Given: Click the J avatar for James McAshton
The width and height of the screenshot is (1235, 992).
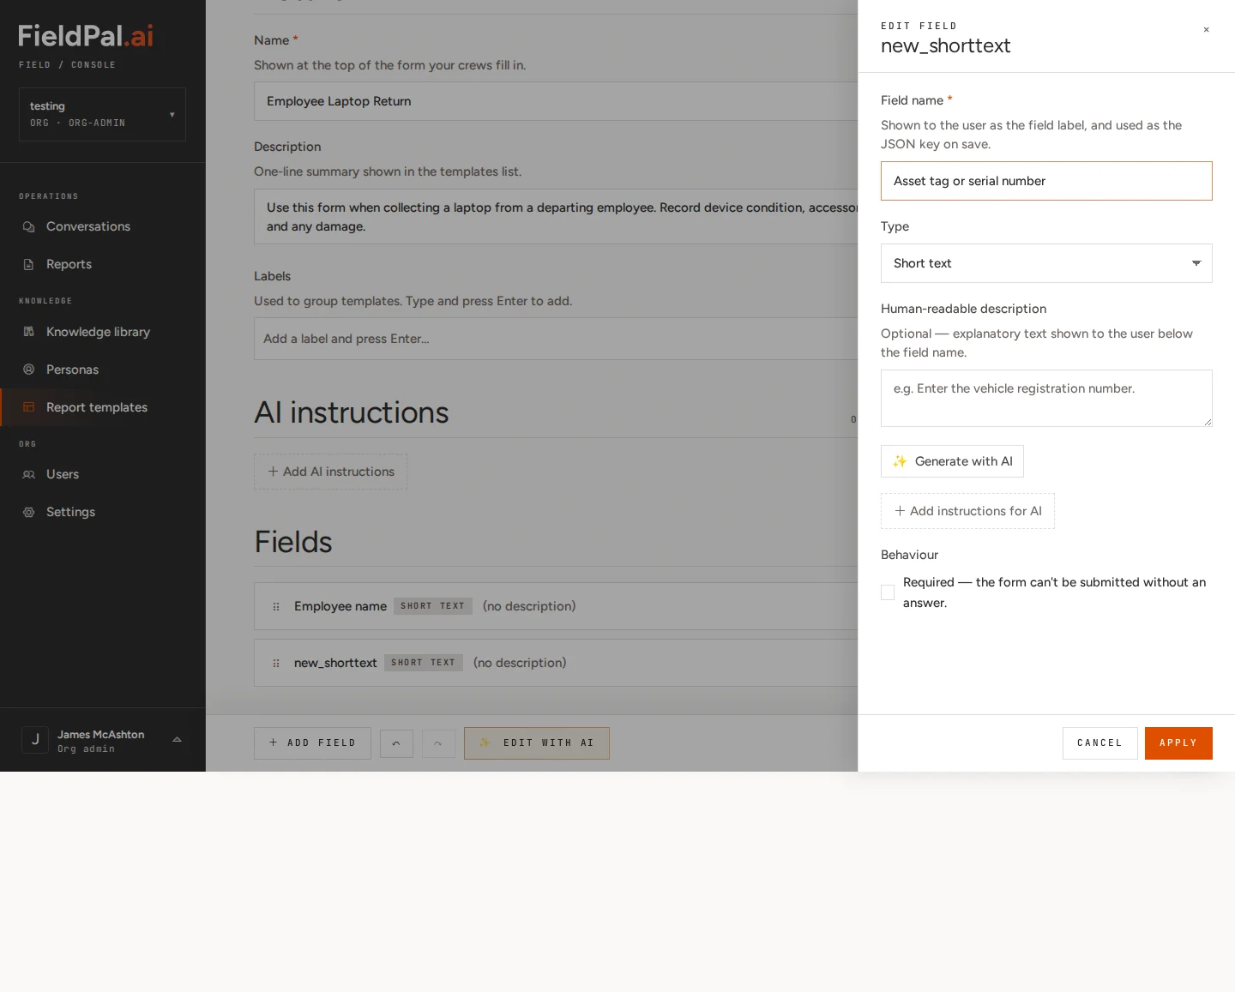Looking at the screenshot, I should tap(35, 739).
